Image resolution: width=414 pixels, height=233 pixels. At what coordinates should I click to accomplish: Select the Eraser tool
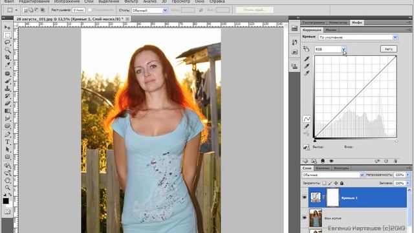pos(7,104)
